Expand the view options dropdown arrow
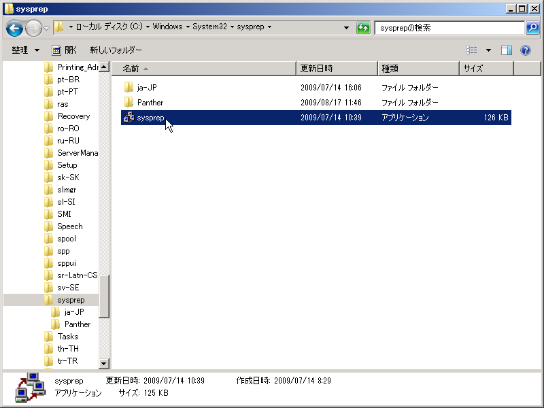 tap(488, 50)
